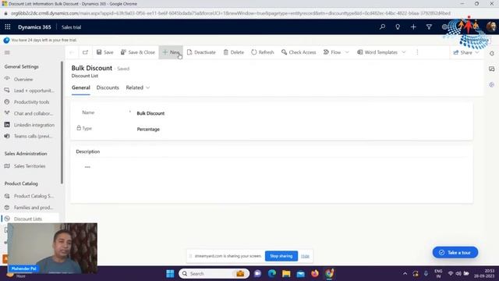Open the Dynamics 365 app launcher grid
The width and height of the screenshot is (499, 281).
pos(8,27)
